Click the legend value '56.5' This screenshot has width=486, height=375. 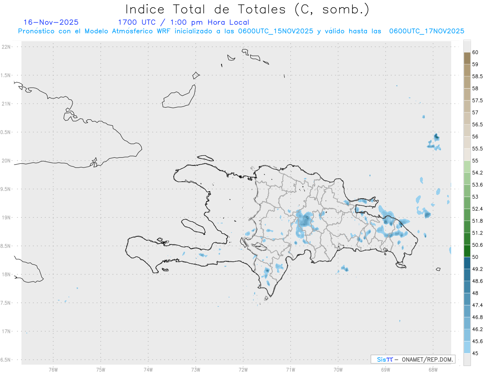(477, 125)
